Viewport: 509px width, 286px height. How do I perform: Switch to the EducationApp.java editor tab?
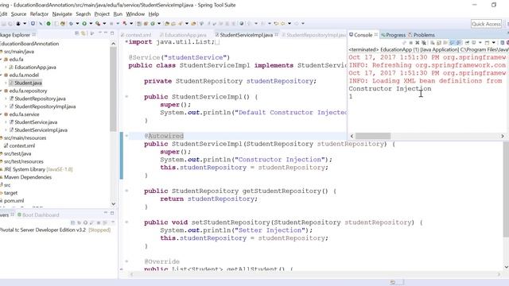[x=183, y=35]
